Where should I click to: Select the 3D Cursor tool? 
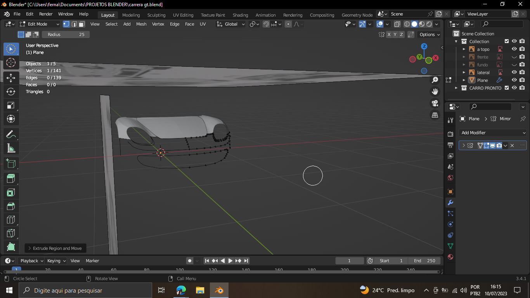tap(11, 63)
